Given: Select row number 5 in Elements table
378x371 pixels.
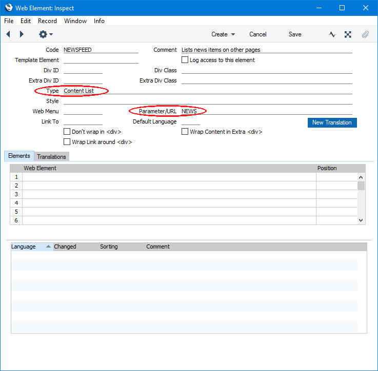Looking at the screenshot, I should (x=16, y=212).
